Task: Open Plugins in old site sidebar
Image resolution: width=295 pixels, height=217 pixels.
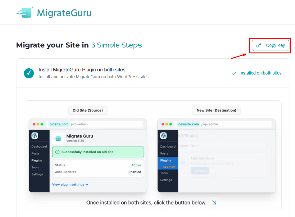Action: coord(37,160)
